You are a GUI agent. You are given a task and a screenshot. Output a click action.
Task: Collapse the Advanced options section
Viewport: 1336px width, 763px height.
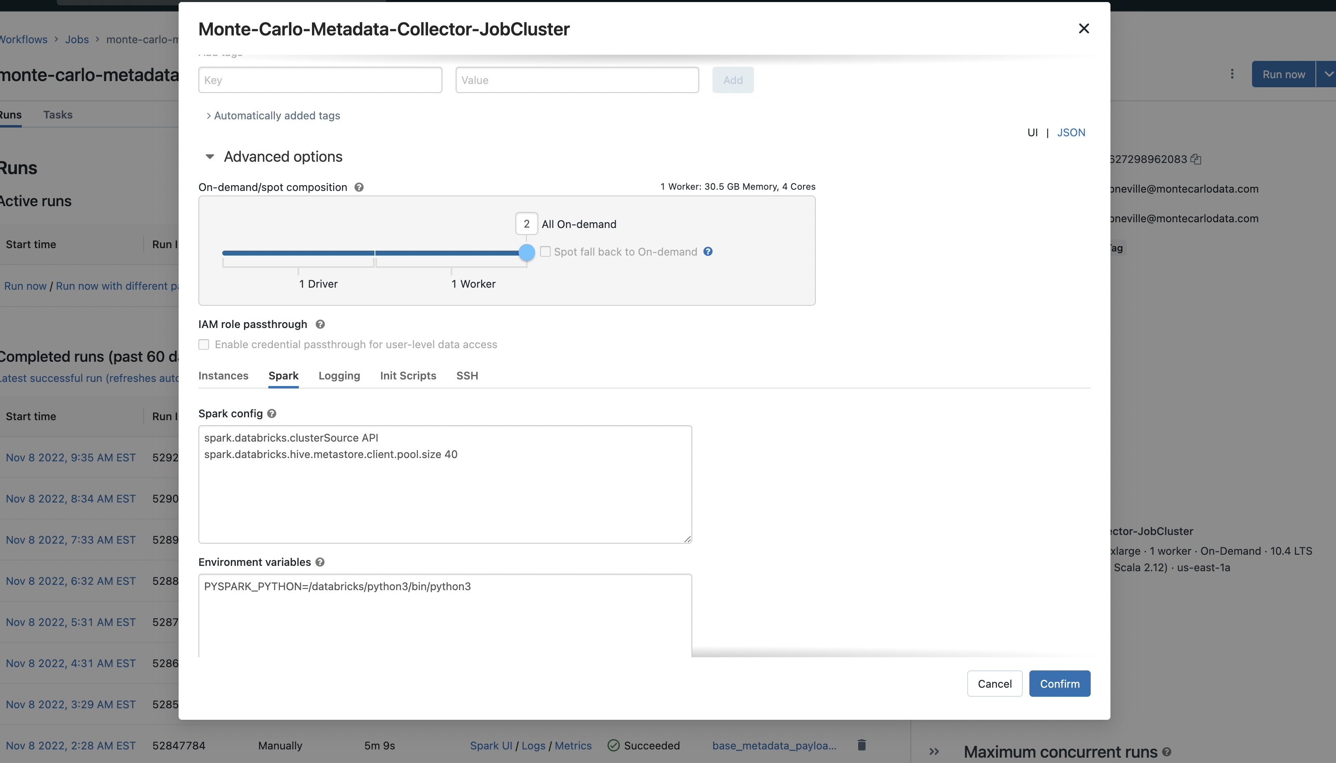point(209,157)
